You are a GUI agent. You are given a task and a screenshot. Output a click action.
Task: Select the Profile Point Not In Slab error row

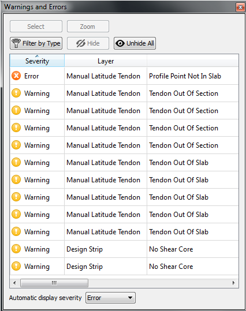tap(124, 76)
